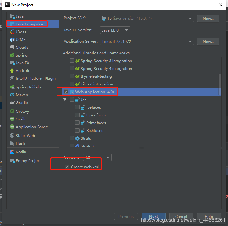Pick the Groovy icon
The image size is (228, 226).
point(12,111)
